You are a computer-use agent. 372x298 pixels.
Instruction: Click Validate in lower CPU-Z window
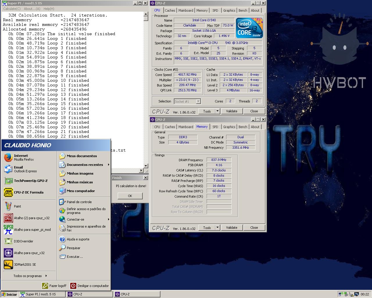pyautogui.click(x=232, y=228)
